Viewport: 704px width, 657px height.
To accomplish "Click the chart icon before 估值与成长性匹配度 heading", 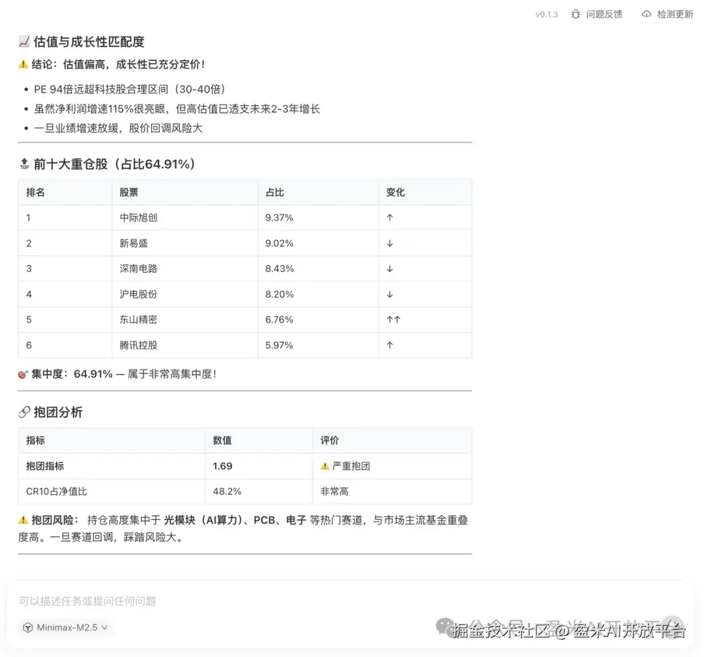I will click(x=23, y=41).
